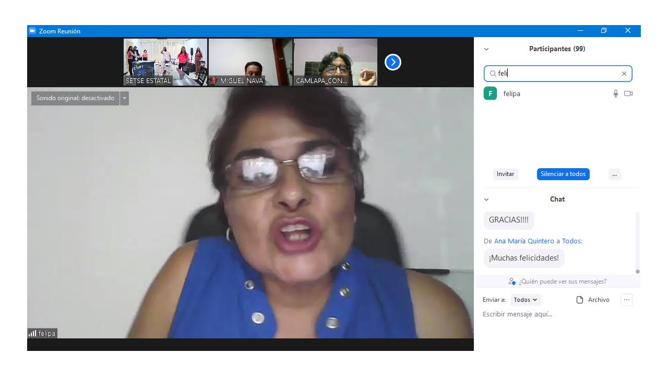668x376 pixels.
Task: Click the muted mic icon on MIGUEL NAVA
Action: (x=214, y=81)
